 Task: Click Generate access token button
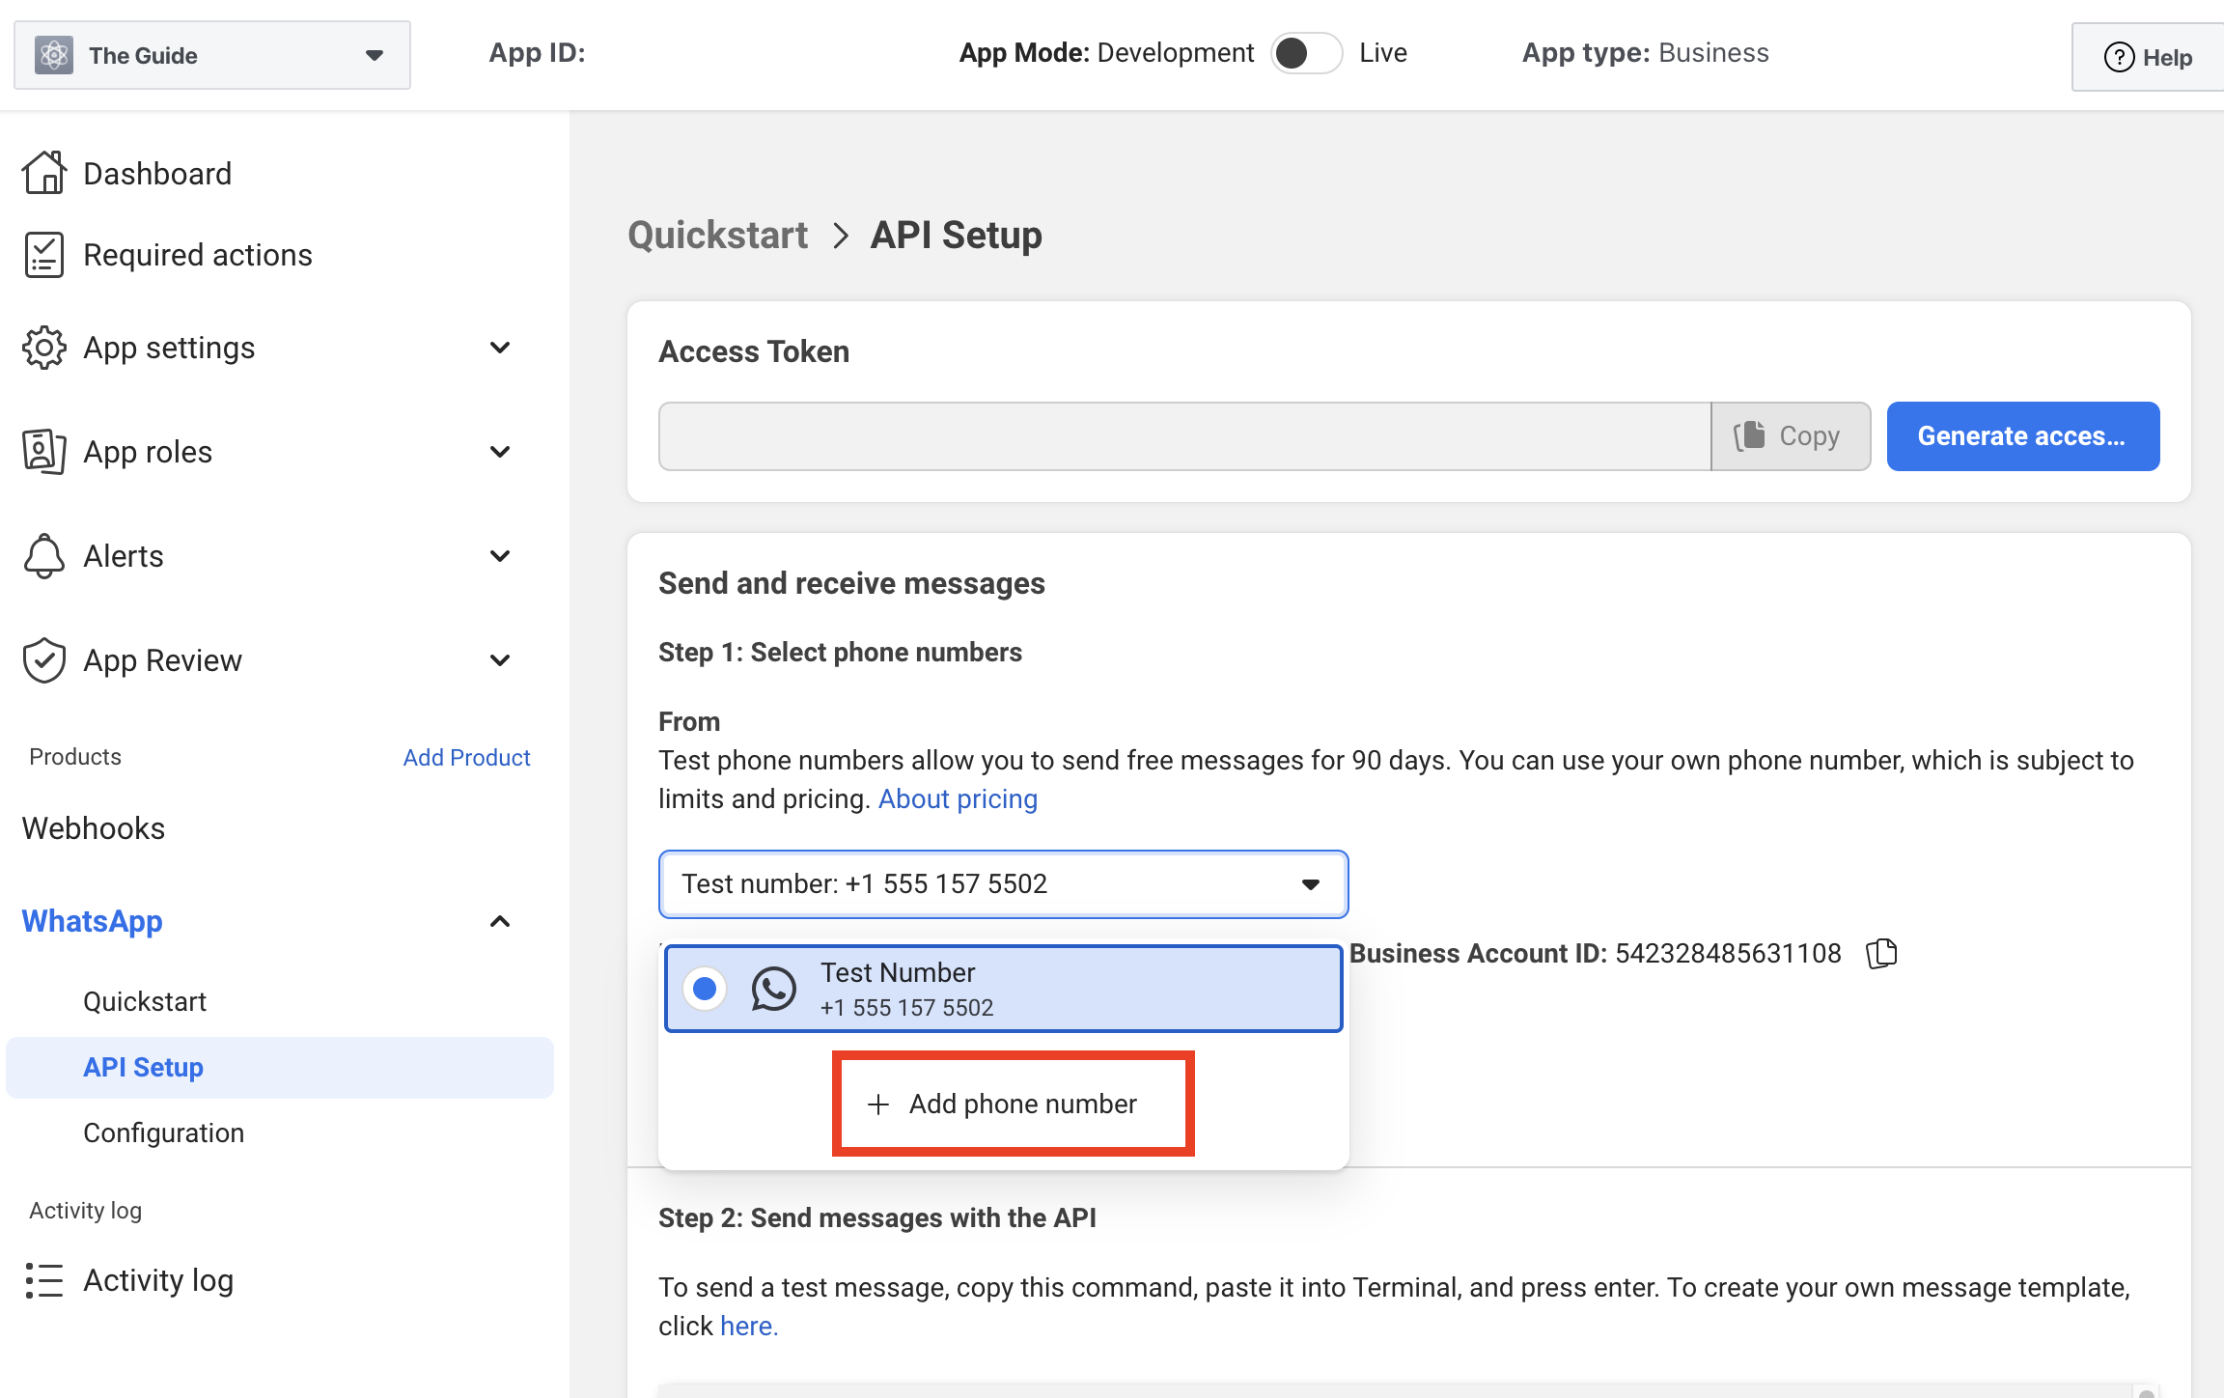pos(2022,436)
